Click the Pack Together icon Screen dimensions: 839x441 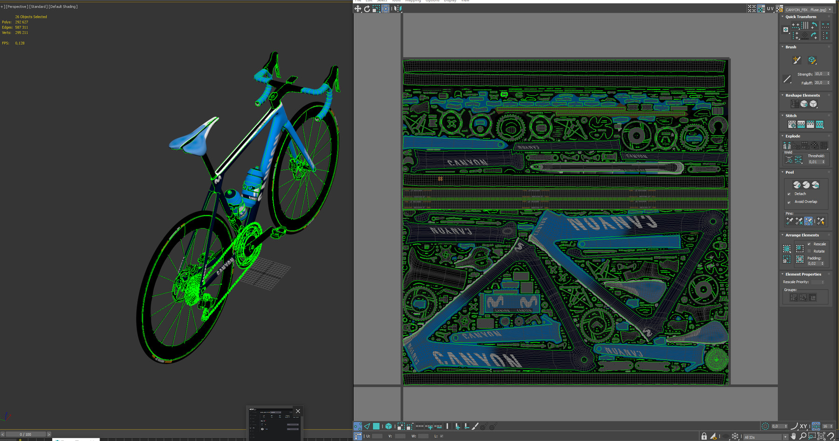[x=800, y=248]
